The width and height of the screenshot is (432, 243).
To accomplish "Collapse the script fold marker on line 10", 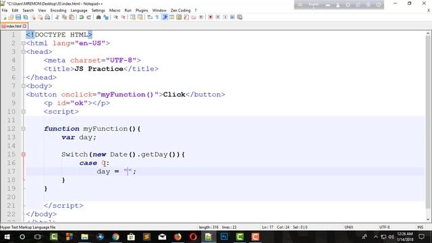I will 24,111.
